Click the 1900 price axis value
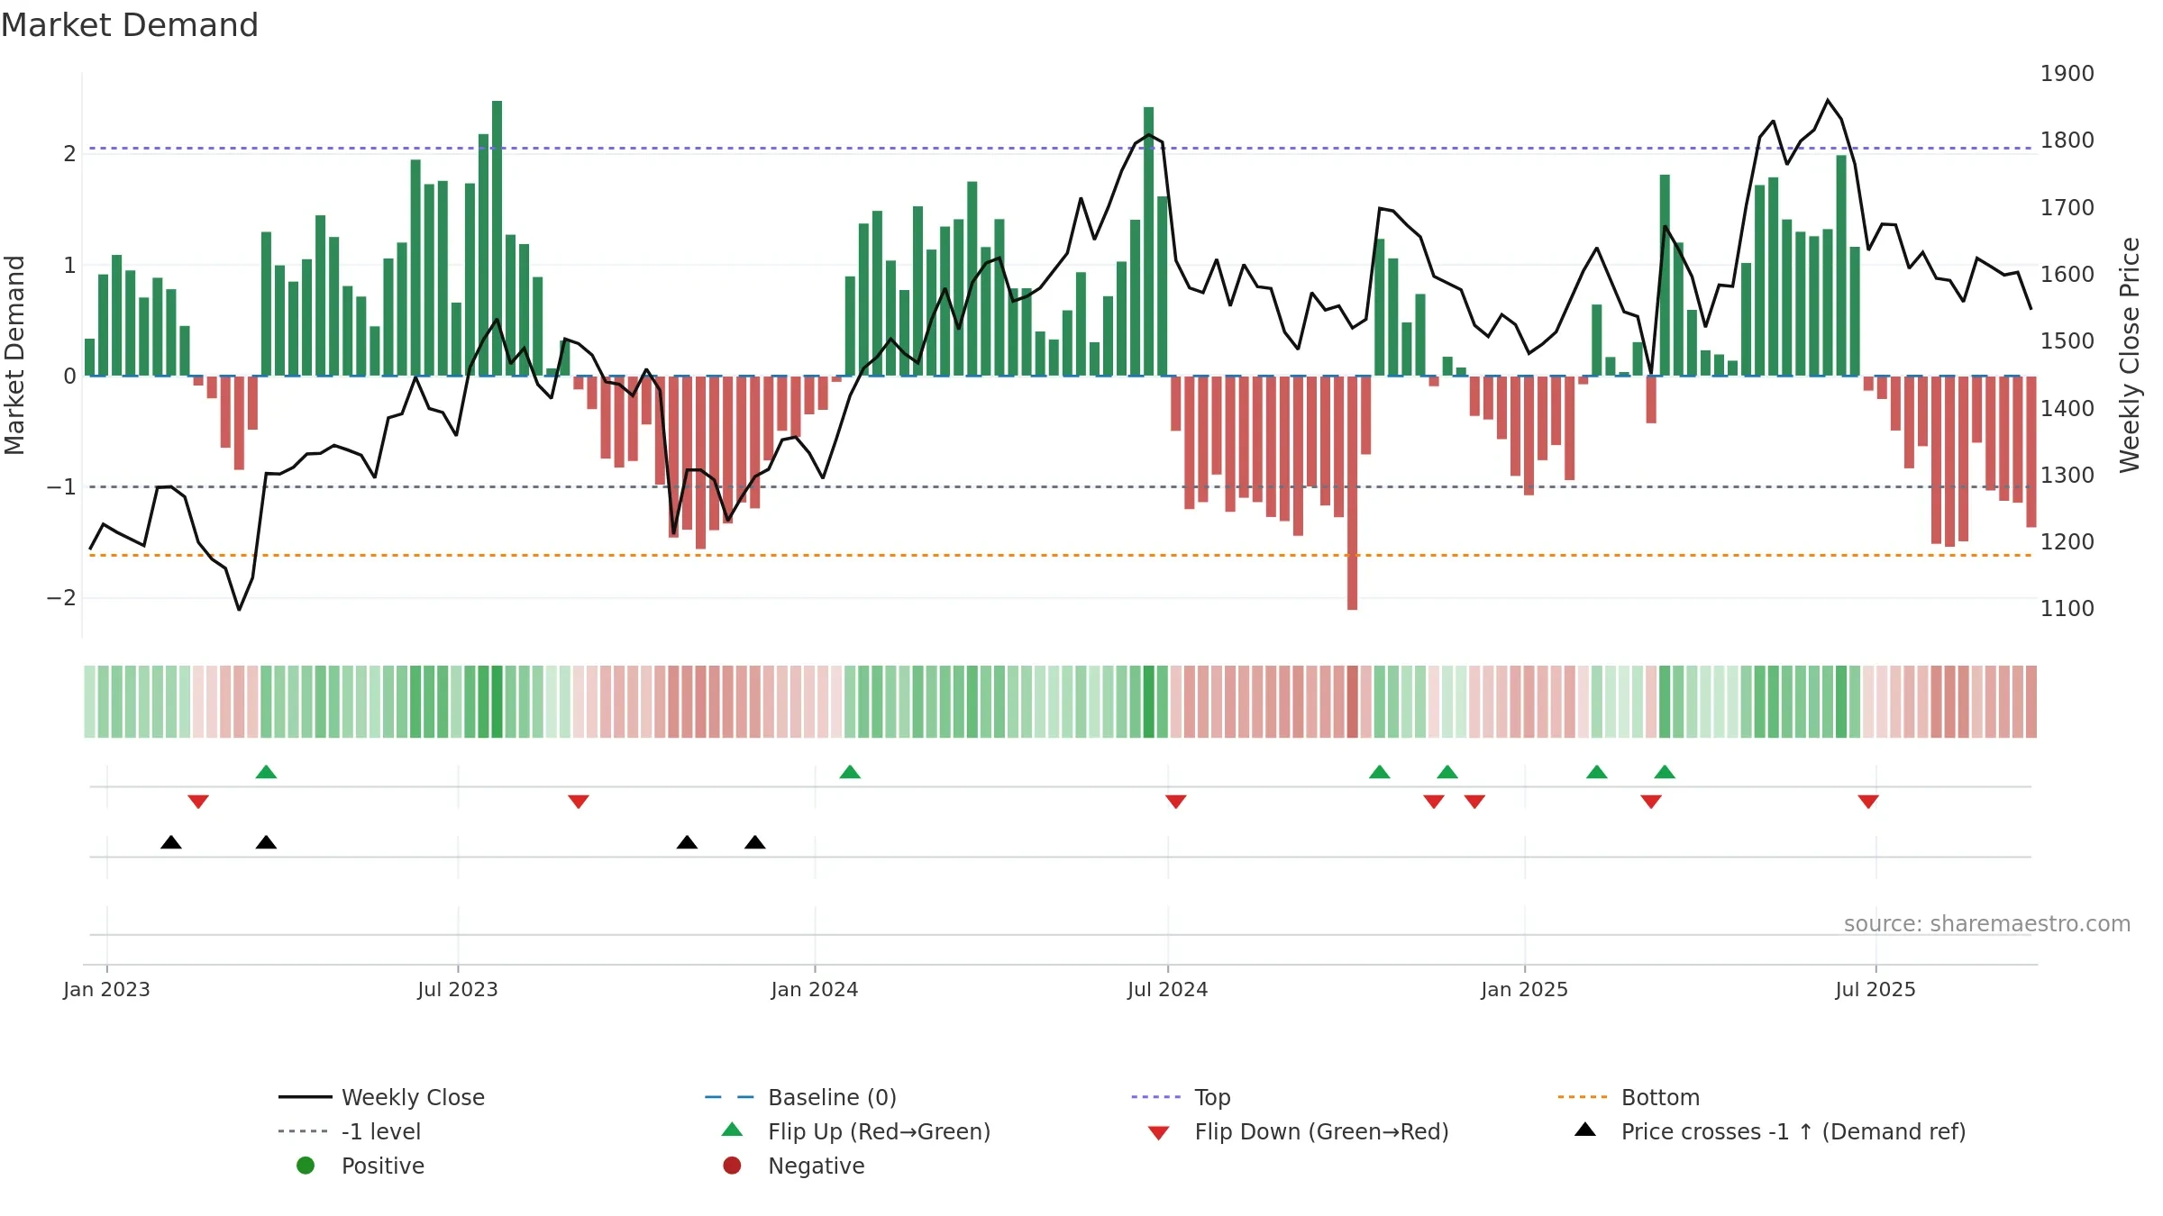Image resolution: width=2163 pixels, height=1216 pixels. [2067, 74]
